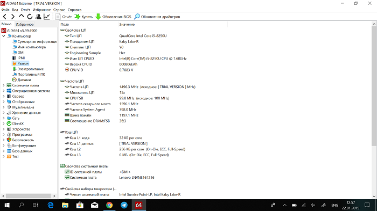This screenshot has height=211, width=377.
Task: Select Электропитание item in the tree
Action: (31, 69)
